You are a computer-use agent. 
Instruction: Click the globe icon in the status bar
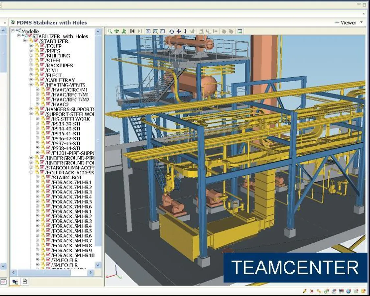coord(348,291)
